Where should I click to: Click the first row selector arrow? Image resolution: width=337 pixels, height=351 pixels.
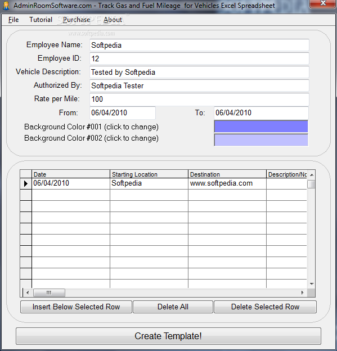tap(26, 183)
